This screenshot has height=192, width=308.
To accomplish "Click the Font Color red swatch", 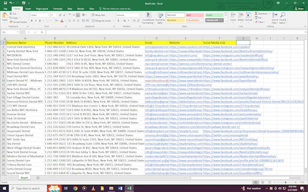I will [62, 21].
